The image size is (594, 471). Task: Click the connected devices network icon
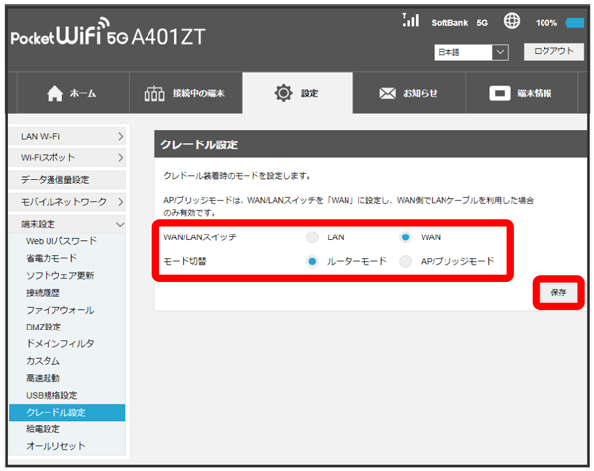pyautogui.click(x=156, y=93)
